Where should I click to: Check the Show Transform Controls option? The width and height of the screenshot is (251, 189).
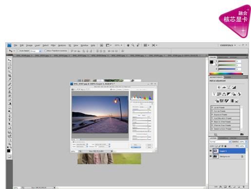[46, 51]
